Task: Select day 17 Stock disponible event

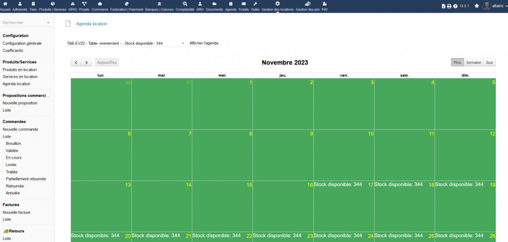Action: coord(338,184)
